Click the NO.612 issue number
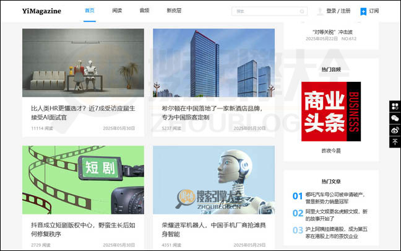The height and width of the screenshot is (251, 401). [x=349, y=38]
